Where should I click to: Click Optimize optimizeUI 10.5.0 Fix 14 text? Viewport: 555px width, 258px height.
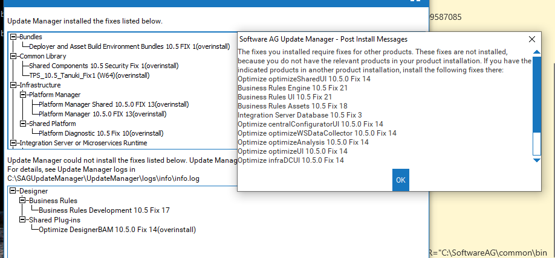293,151
